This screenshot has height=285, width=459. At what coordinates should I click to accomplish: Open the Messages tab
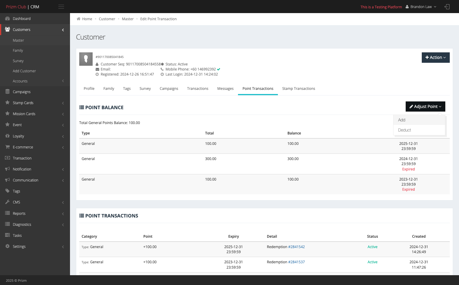click(225, 89)
